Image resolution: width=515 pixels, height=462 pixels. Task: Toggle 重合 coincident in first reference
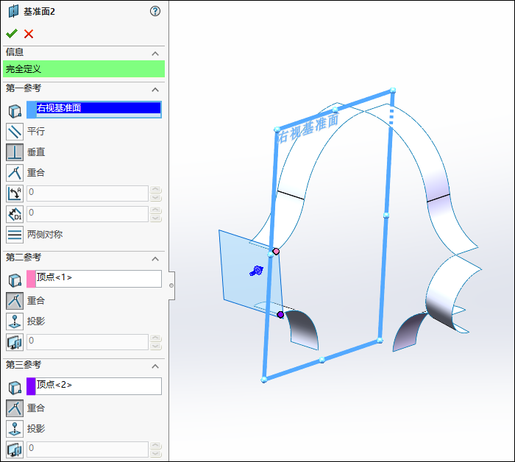pos(15,173)
